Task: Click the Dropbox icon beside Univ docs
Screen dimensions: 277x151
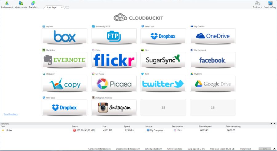Action: coord(44,98)
